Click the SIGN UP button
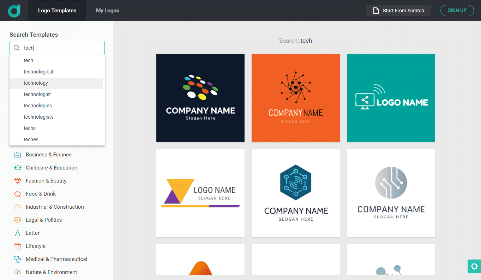Viewport: 481px width, 280px height. 457,11
